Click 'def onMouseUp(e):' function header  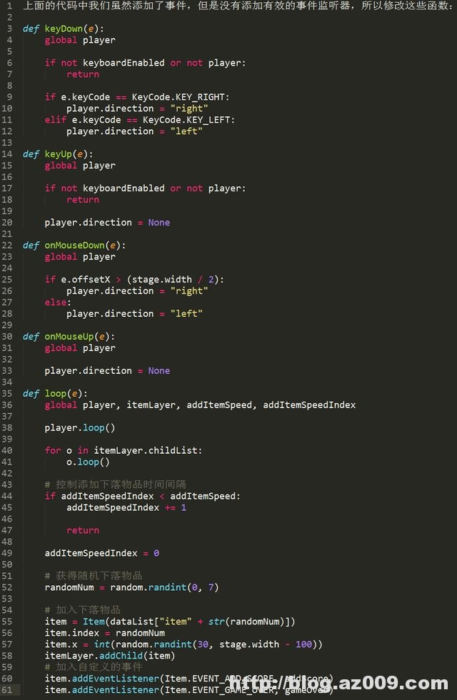(69, 337)
